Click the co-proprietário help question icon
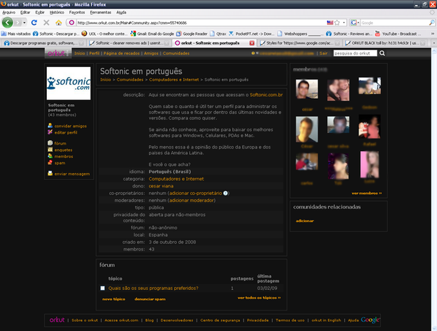 [226, 193]
